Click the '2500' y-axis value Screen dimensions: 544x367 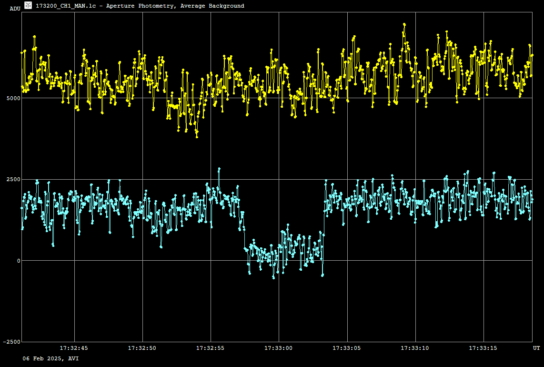13,180
